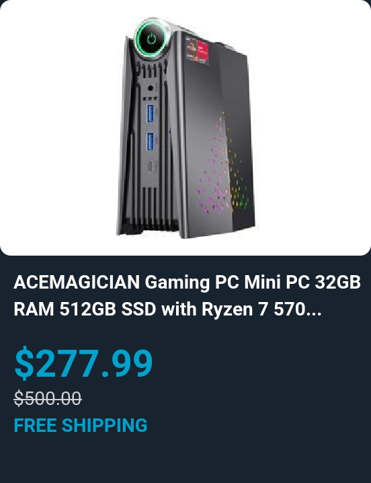Open the ACEMAGICIAN mini PC product image
371x483 pixels.
tap(185, 128)
